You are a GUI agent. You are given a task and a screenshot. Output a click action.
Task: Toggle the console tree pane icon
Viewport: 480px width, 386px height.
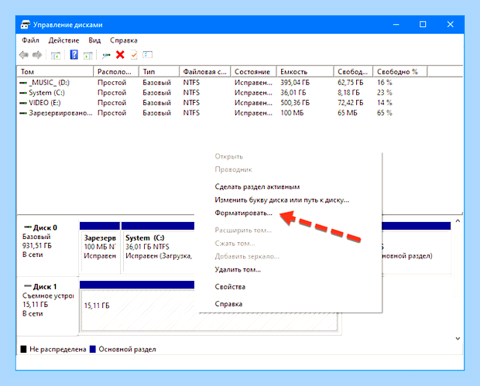(56, 56)
